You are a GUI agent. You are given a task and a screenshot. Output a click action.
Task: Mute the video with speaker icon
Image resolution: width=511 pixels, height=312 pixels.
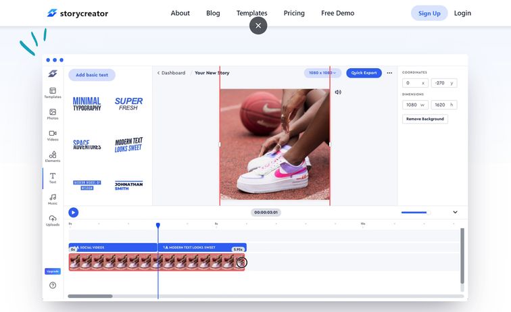coord(338,92)
